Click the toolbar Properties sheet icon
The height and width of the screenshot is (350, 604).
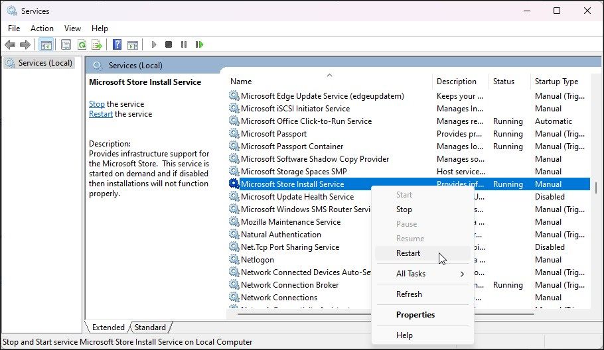[x=66, y=44]
